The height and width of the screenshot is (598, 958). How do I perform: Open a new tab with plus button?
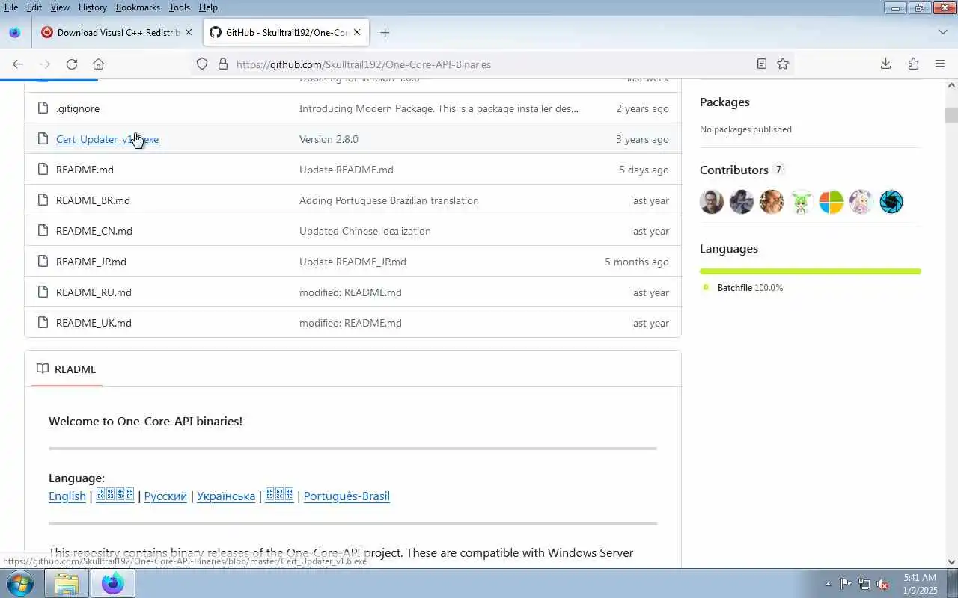click(x=385, y=33)
